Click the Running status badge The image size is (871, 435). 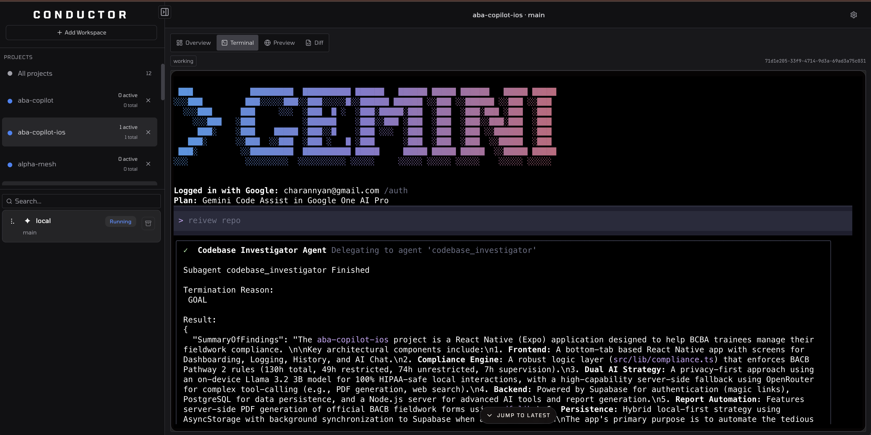[x=120, y=222]
